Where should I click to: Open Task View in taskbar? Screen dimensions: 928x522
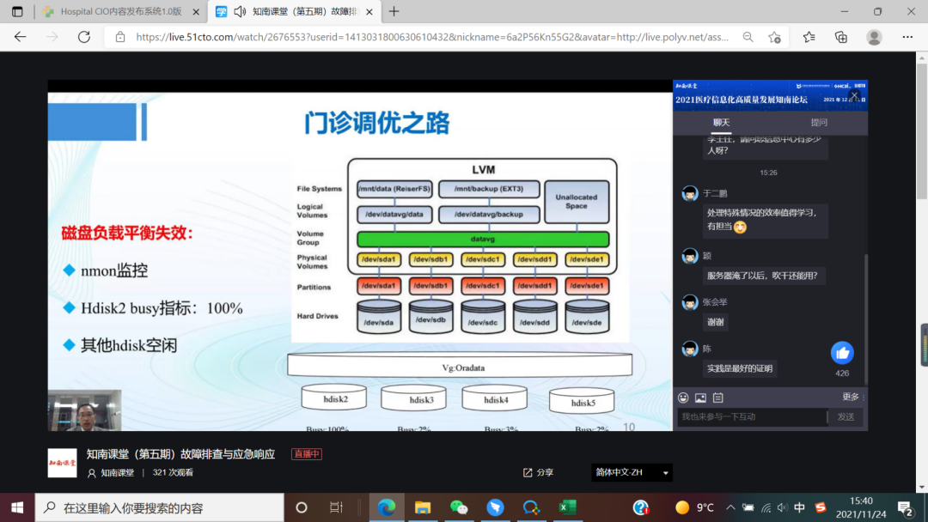[336, 507]
